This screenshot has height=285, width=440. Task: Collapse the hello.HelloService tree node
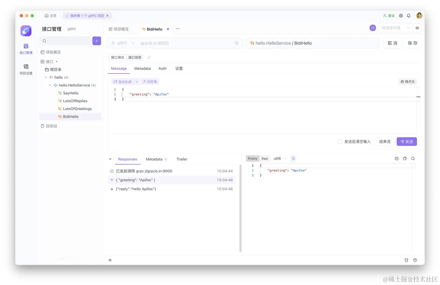pyautogui.click(x=50, y=85)
